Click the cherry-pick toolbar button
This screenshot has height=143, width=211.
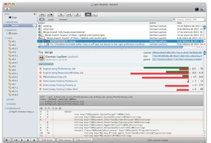tap(69, 15)
